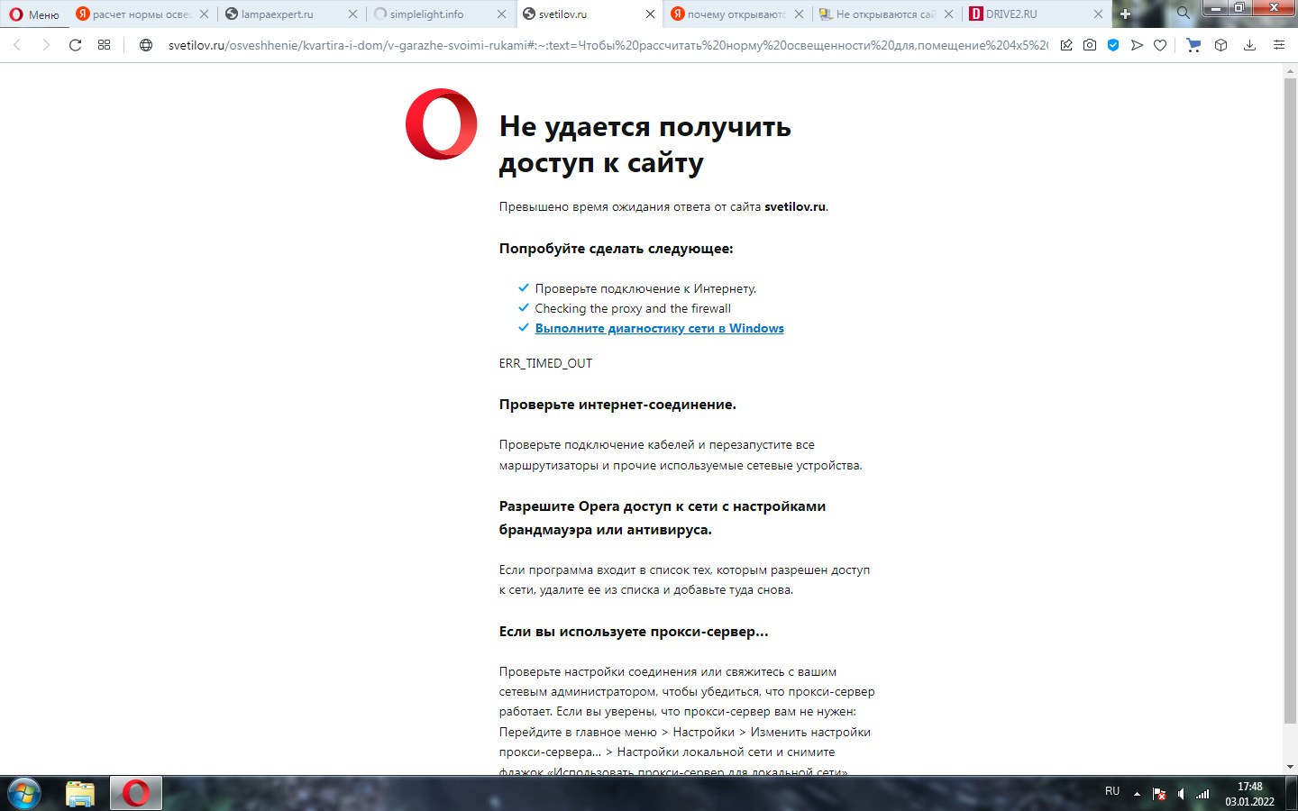Take a snapshot with the camera icon
Image resolution: width=1298 pixels, height=811 pixels.
pyautogui.click(x=1090, y=45)
